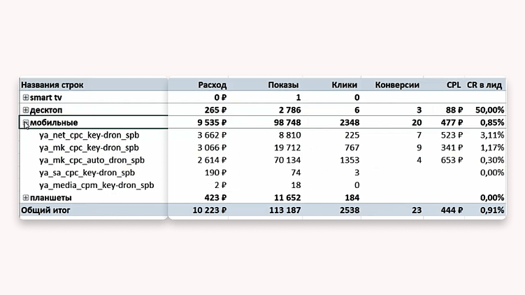Image resolution: width=525 pixels, height=295 pixels.
Task: Select the Общий итог total label
Action: 45,210
